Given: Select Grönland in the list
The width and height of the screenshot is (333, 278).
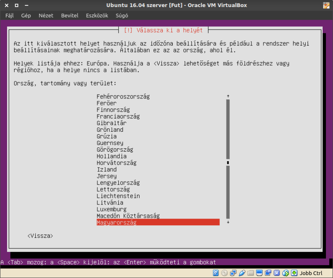Looking at the screenshot, I should 110,130.
